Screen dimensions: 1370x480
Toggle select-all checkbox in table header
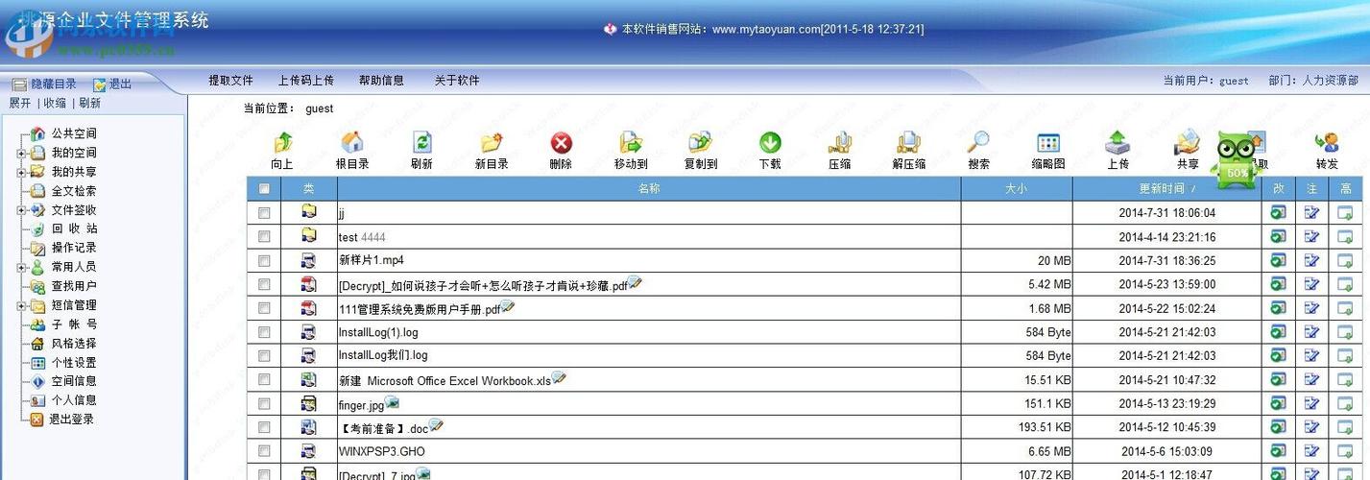click(x=264, y=189)
